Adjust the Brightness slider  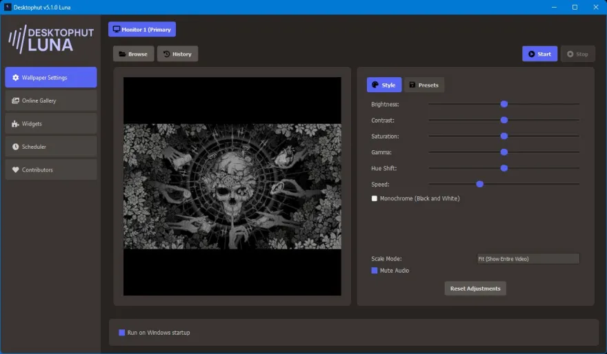pyautogui.click(x=504, y=104)
